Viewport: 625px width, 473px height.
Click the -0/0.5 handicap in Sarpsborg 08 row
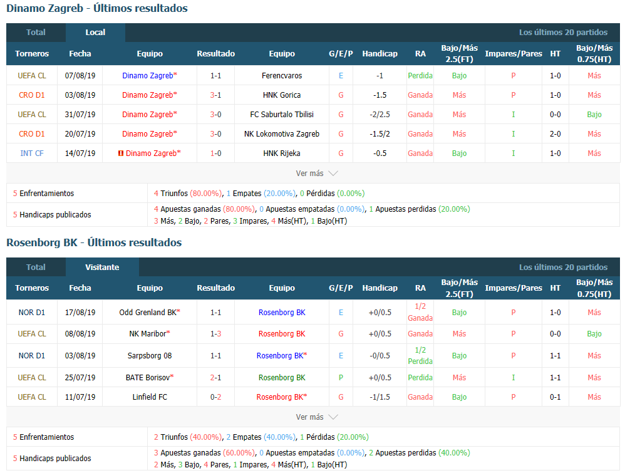(x=380, y=356)
